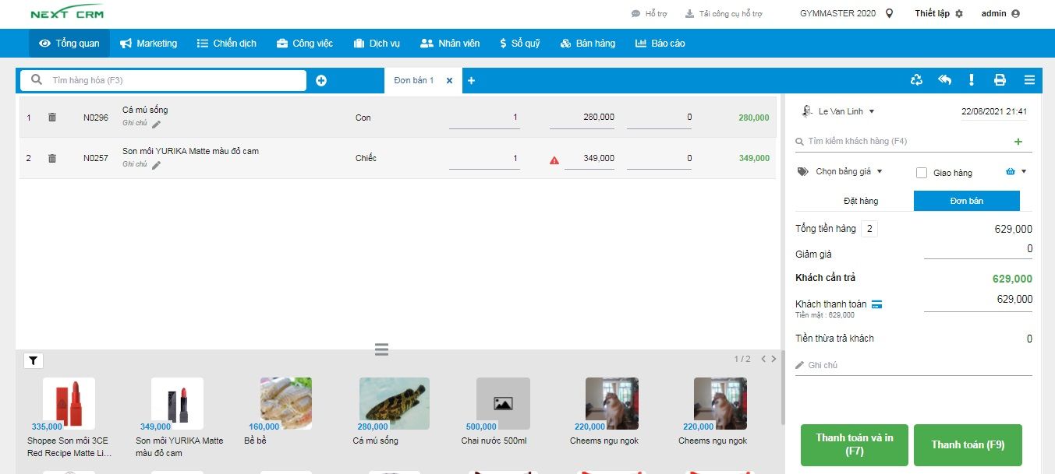Click the add product plus circle icon

pos(321,81)
